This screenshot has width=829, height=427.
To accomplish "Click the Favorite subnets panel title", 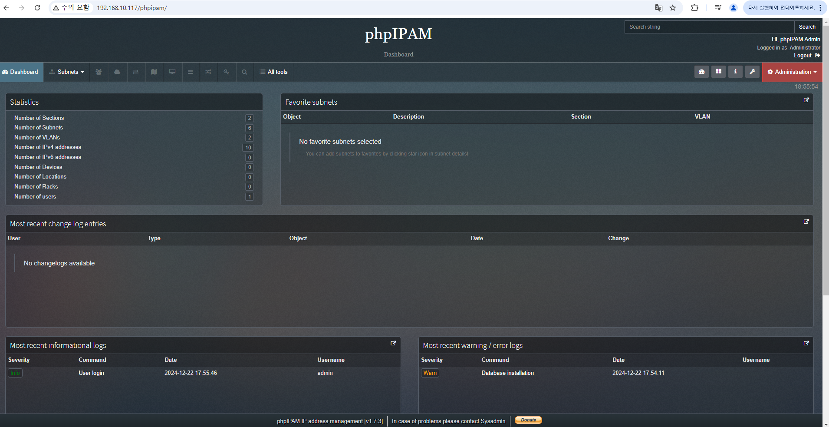I will point(311,103).
